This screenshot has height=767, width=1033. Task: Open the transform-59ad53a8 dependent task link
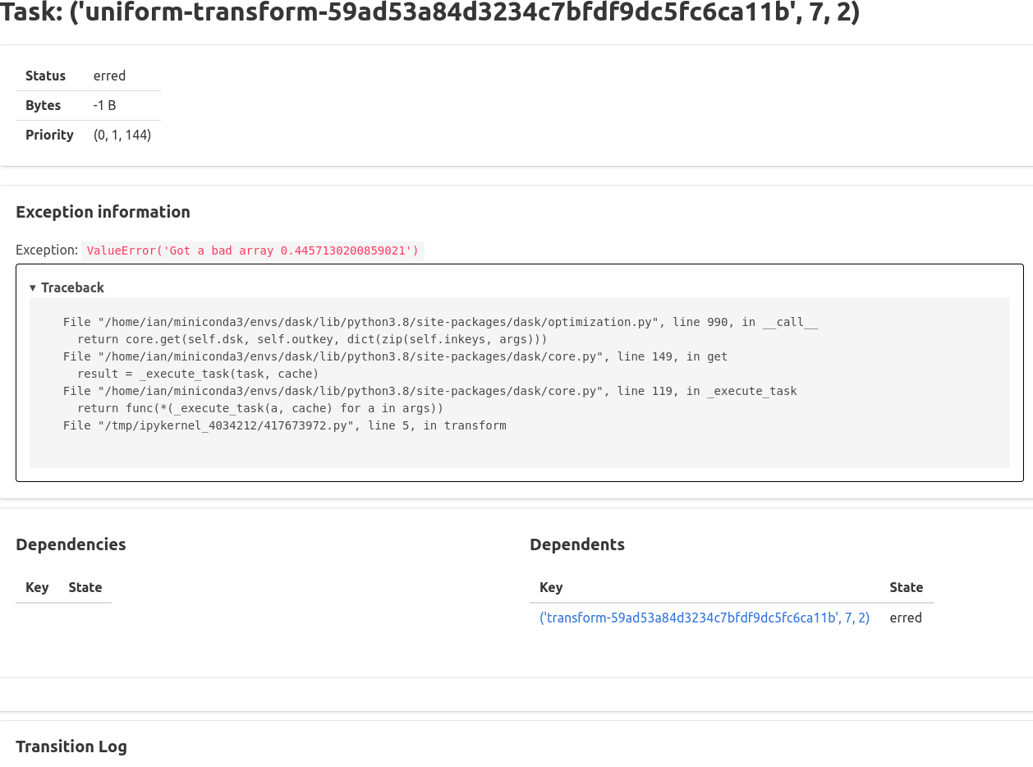point(705,618)
